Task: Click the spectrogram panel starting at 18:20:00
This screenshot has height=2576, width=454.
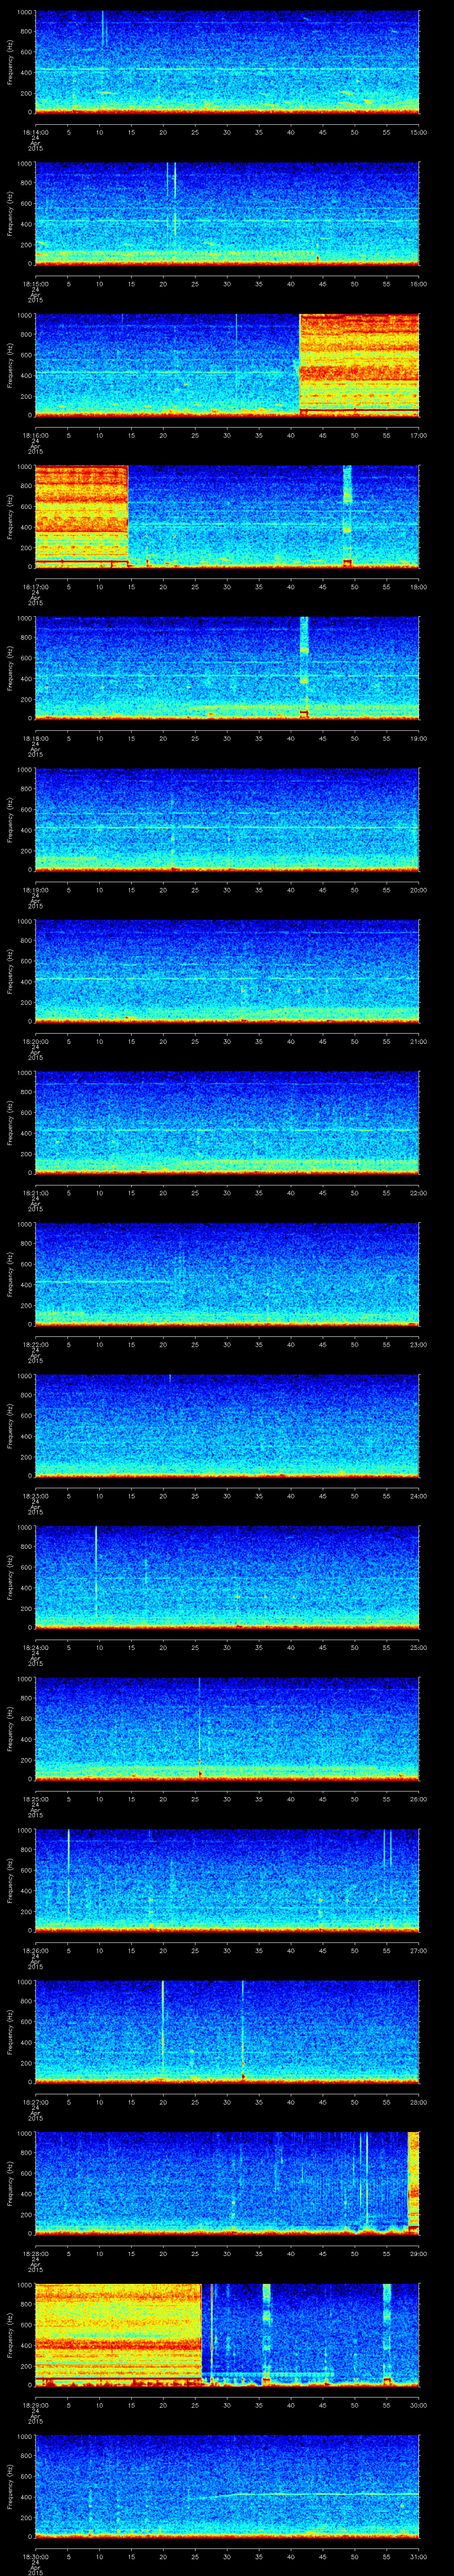Action: [227, 971]
